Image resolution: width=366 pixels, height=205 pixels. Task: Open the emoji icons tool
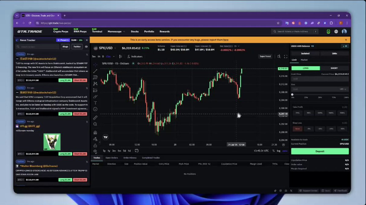pos(95,109)
